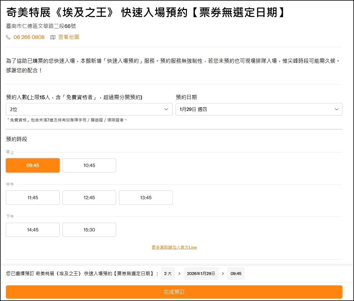
Task: Select the 09:45 morning time slot
Action: [x=33, y=165]
